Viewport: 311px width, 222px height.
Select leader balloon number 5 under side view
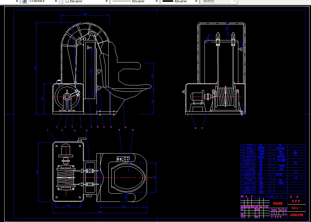72,127
